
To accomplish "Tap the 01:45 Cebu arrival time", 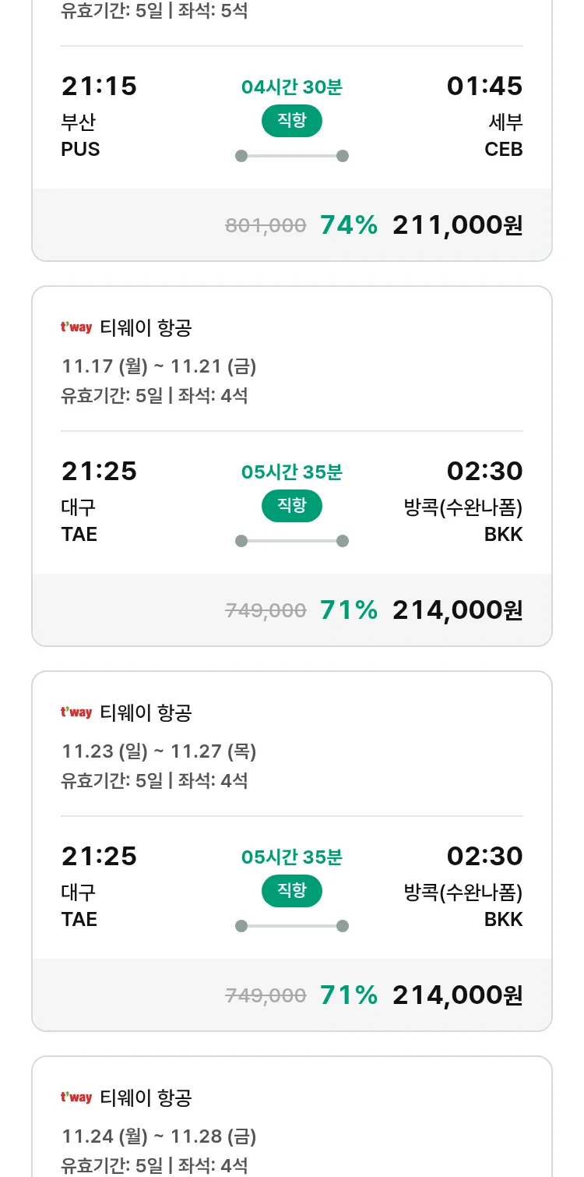I will 484,87.
